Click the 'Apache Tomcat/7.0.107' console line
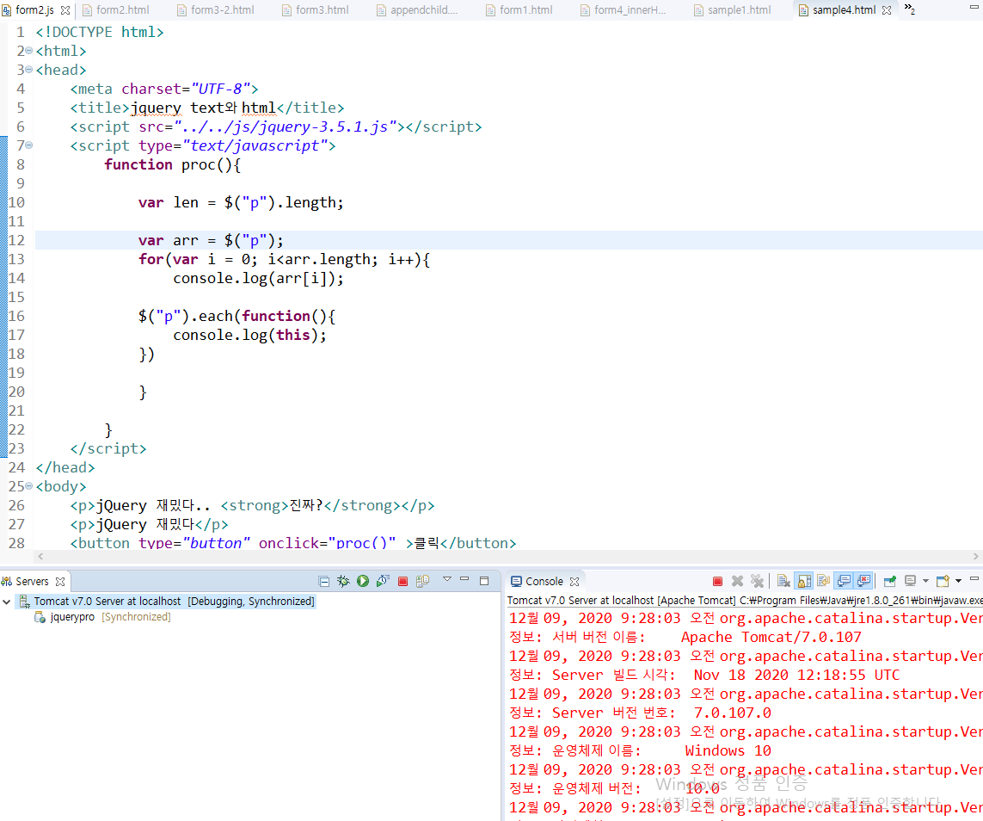 [771, 637]
